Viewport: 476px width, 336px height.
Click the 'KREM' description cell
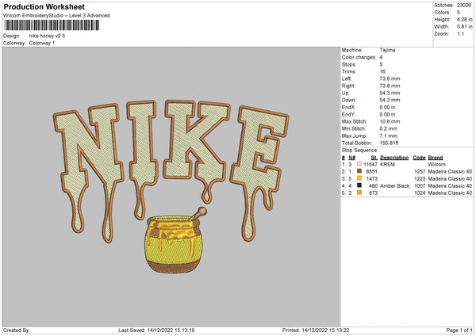pyautogui.click(x=387, y=164)
